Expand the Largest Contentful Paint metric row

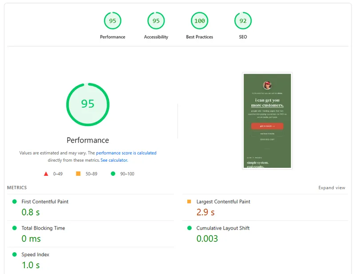pyautogui.click(x=222, y=202)
